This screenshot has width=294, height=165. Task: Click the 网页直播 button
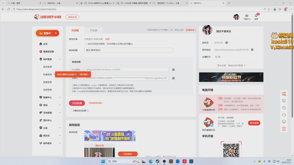click(x=254, y=123)
